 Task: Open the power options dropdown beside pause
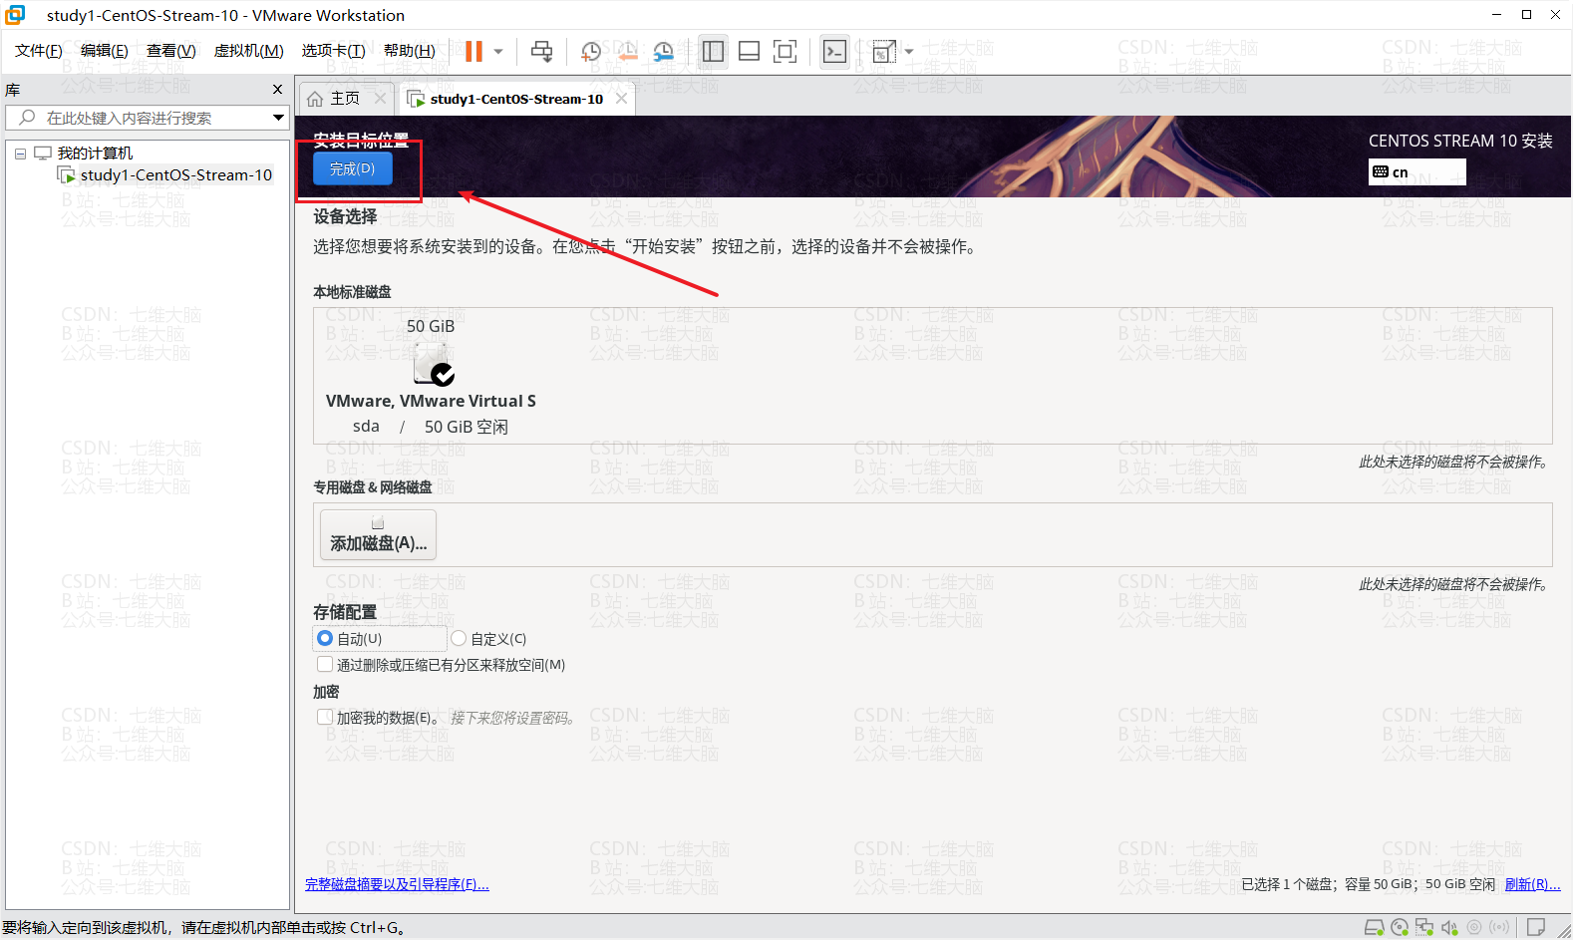tap(498, 51)
